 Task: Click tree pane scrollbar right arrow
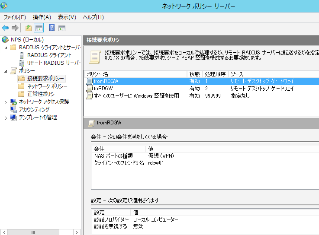tap(77, 232)
